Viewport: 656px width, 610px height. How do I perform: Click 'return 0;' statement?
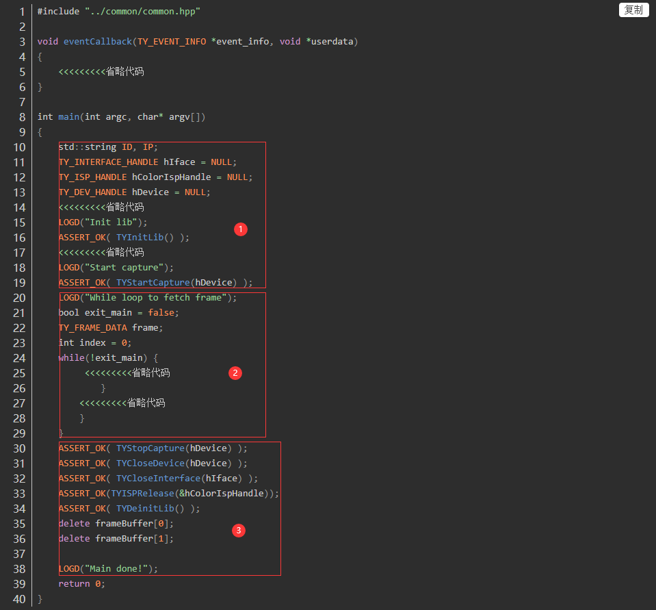pos(81,584)
